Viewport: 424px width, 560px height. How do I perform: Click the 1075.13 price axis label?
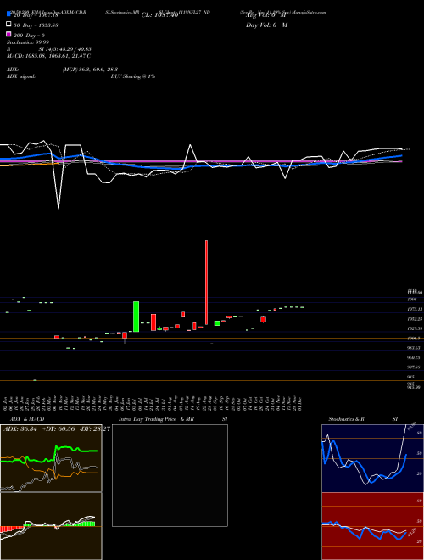tap(415, 309)
